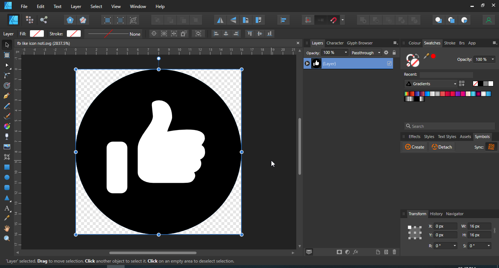Viewport: 499px width, 268px height.
Task: Switch to the History tab
Action: [x=436, y=214]
